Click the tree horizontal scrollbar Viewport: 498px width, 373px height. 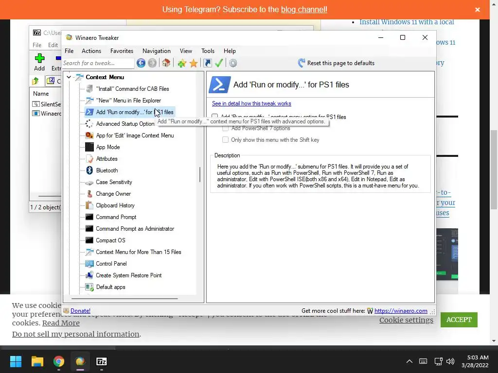click(124, 299)
